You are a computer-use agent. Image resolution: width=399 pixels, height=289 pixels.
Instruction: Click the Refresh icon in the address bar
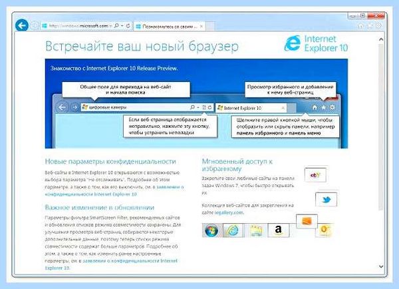[128, 26]
